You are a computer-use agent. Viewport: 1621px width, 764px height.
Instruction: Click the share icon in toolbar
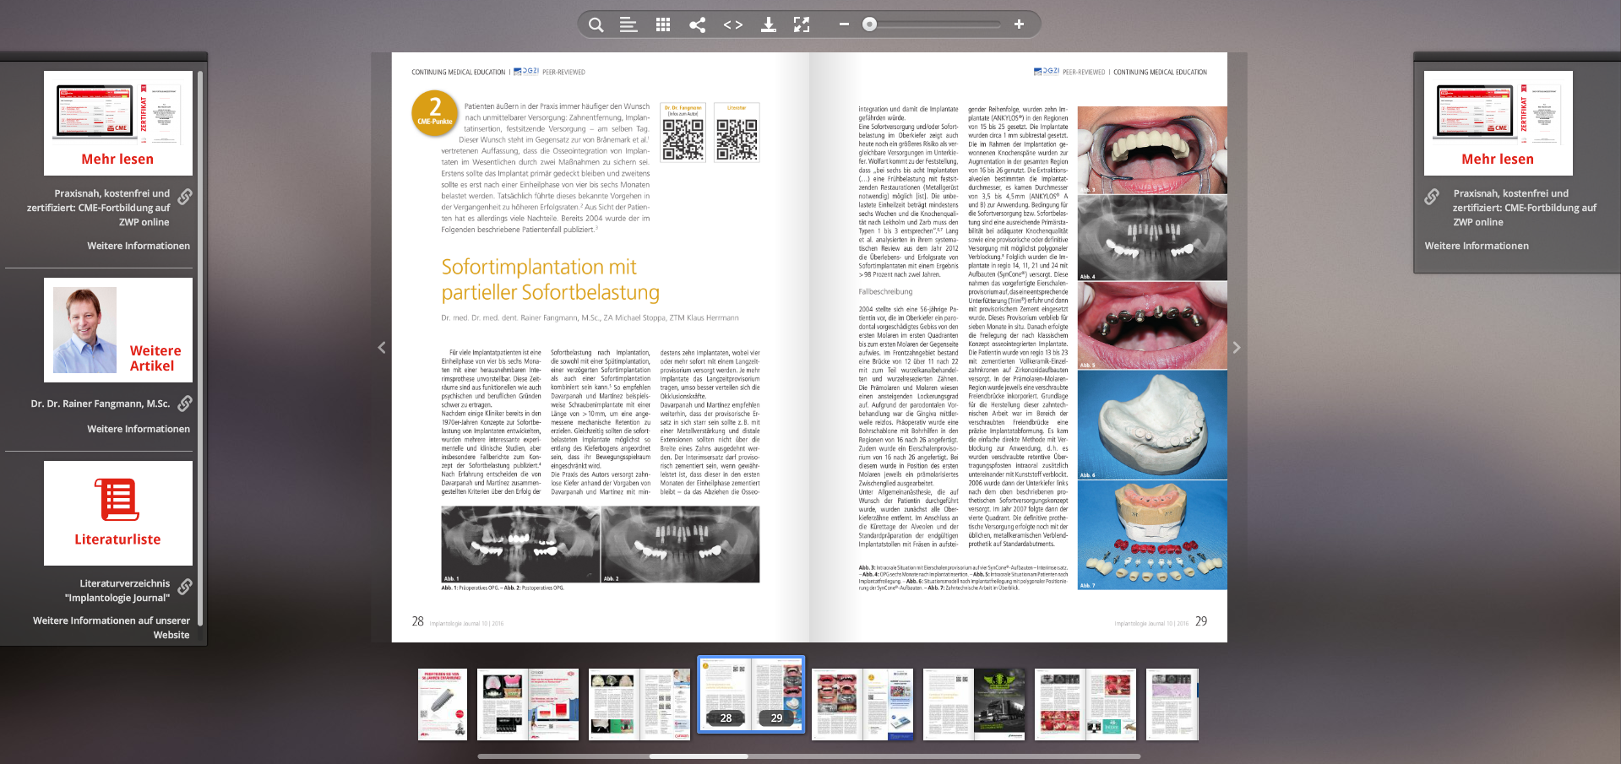(697, 24)
